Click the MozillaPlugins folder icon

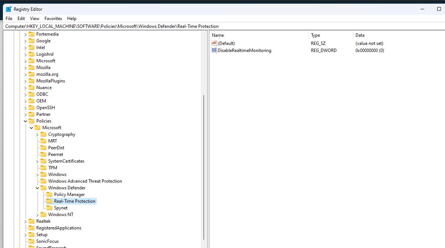(x=32, y=81)
